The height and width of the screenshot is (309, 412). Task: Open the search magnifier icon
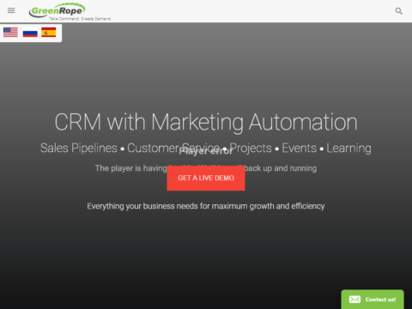pos(398,11)
